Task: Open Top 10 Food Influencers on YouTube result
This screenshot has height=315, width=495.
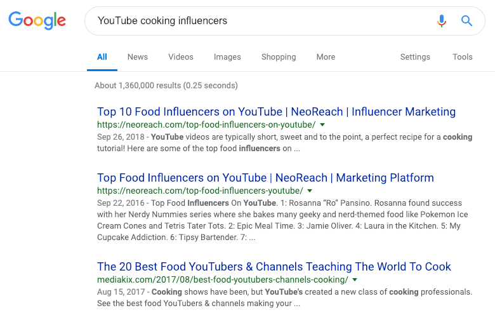Action: pyautogui.click(x=276, y=112)
